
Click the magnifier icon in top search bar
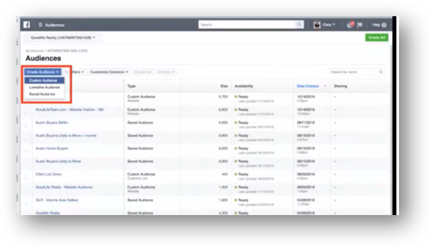pyautogui.click(x=299, y=24)
